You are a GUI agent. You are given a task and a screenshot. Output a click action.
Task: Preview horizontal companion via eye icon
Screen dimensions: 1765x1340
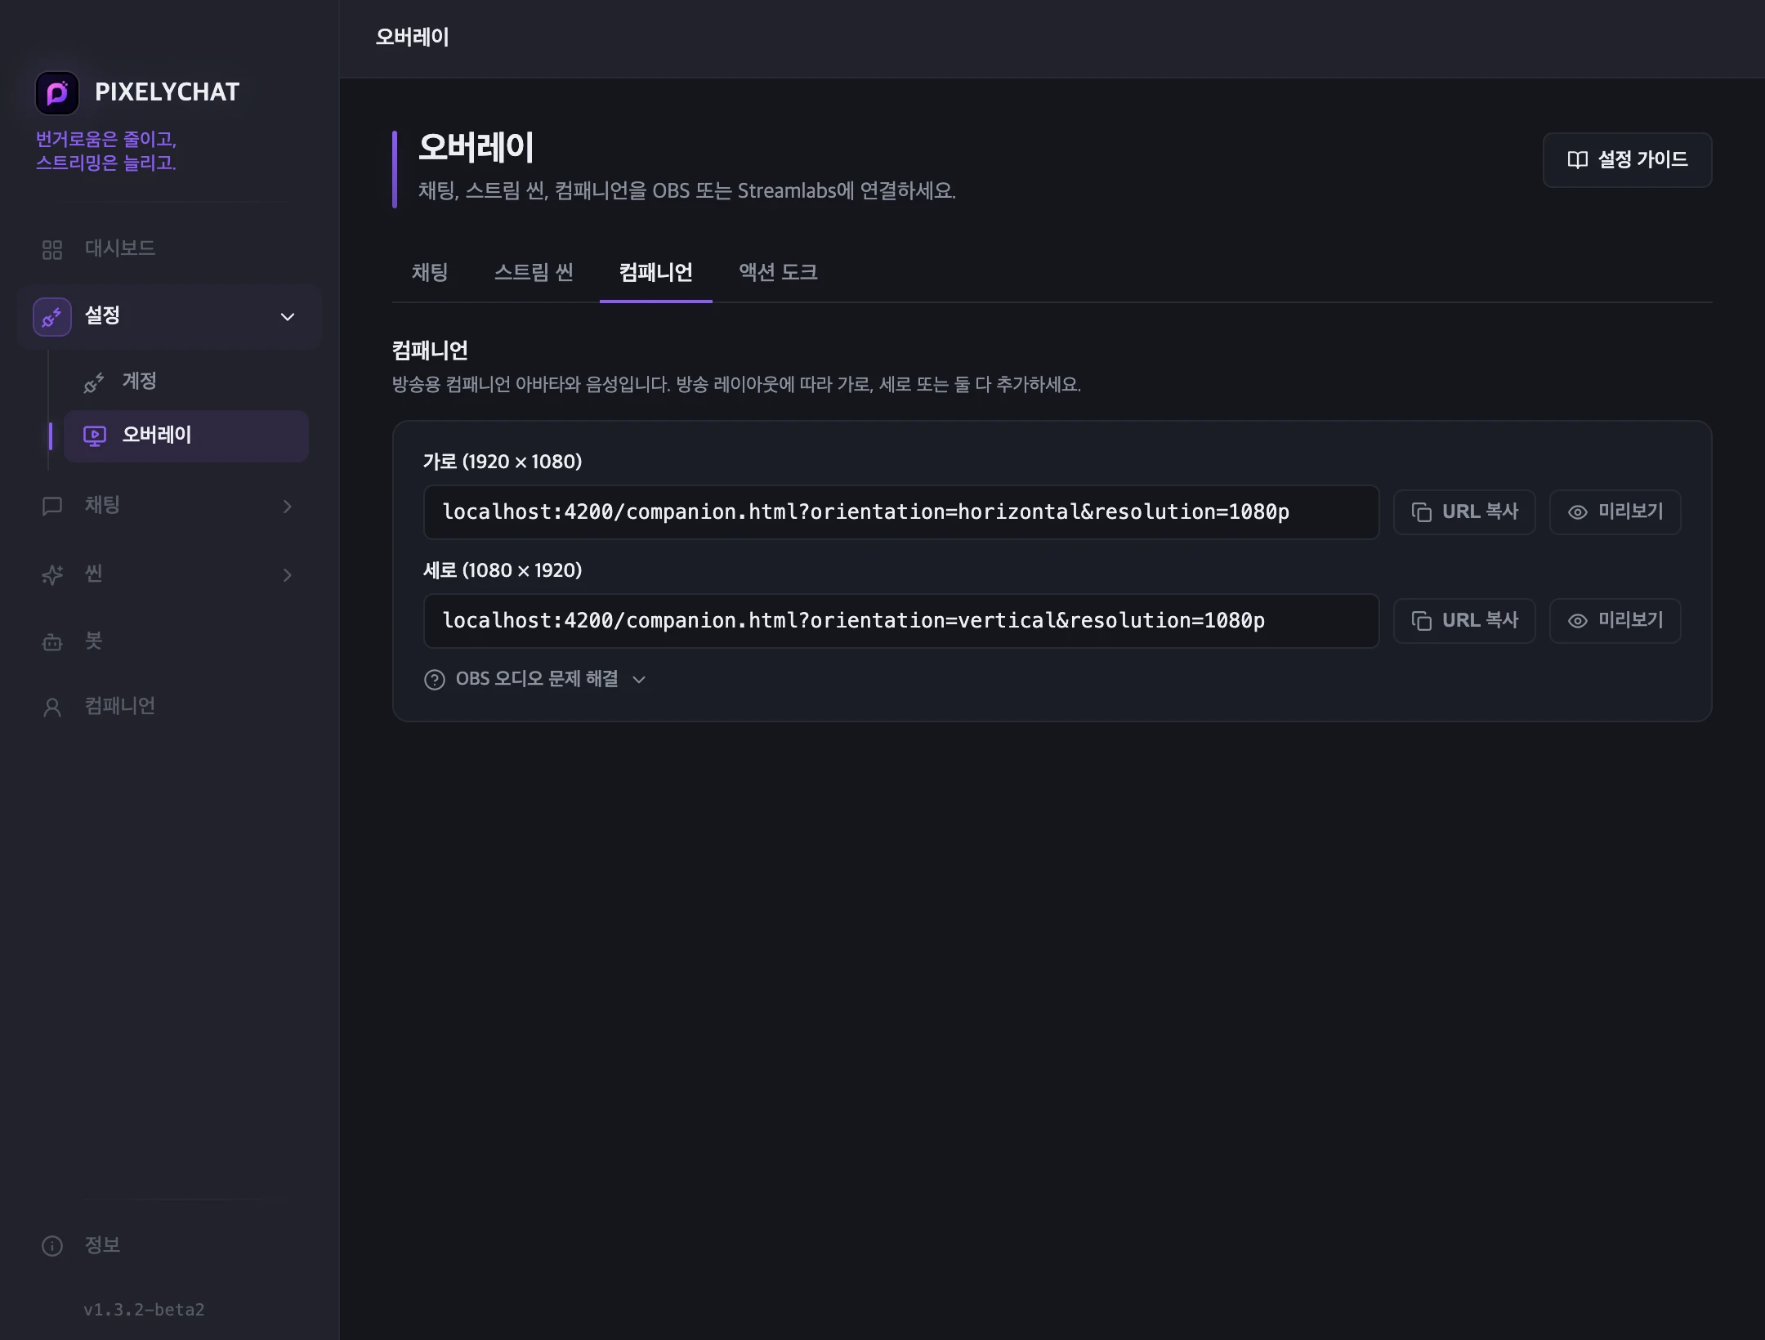(x=1578, y=512)
